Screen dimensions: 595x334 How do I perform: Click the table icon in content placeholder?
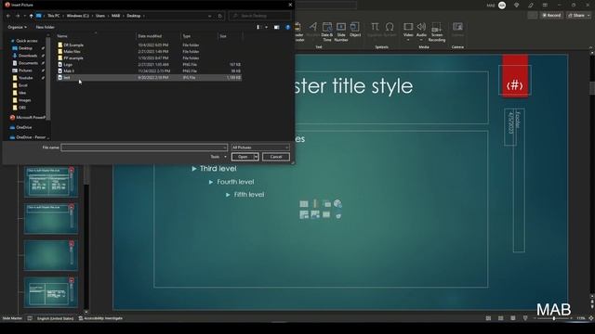[304, 204]
